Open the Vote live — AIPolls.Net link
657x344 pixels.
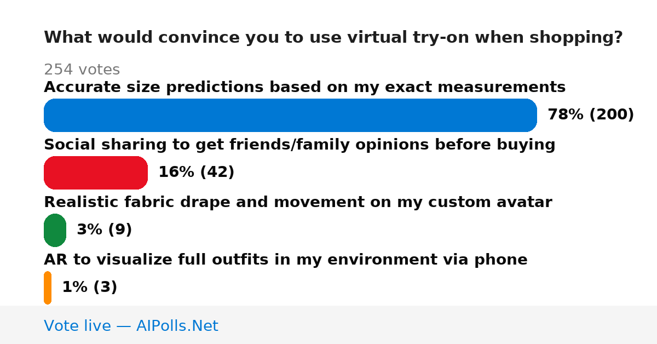point(131,326)
